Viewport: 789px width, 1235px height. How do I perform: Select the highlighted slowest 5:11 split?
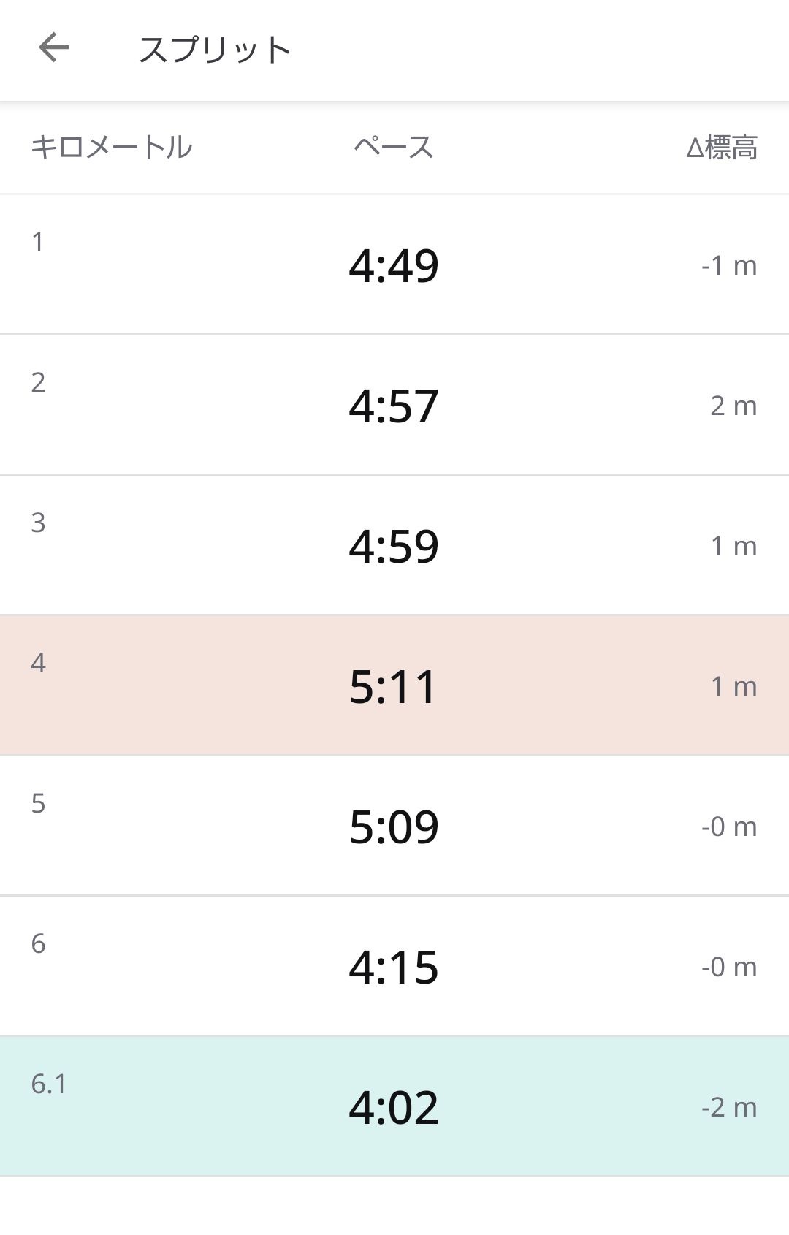[394, 686]
